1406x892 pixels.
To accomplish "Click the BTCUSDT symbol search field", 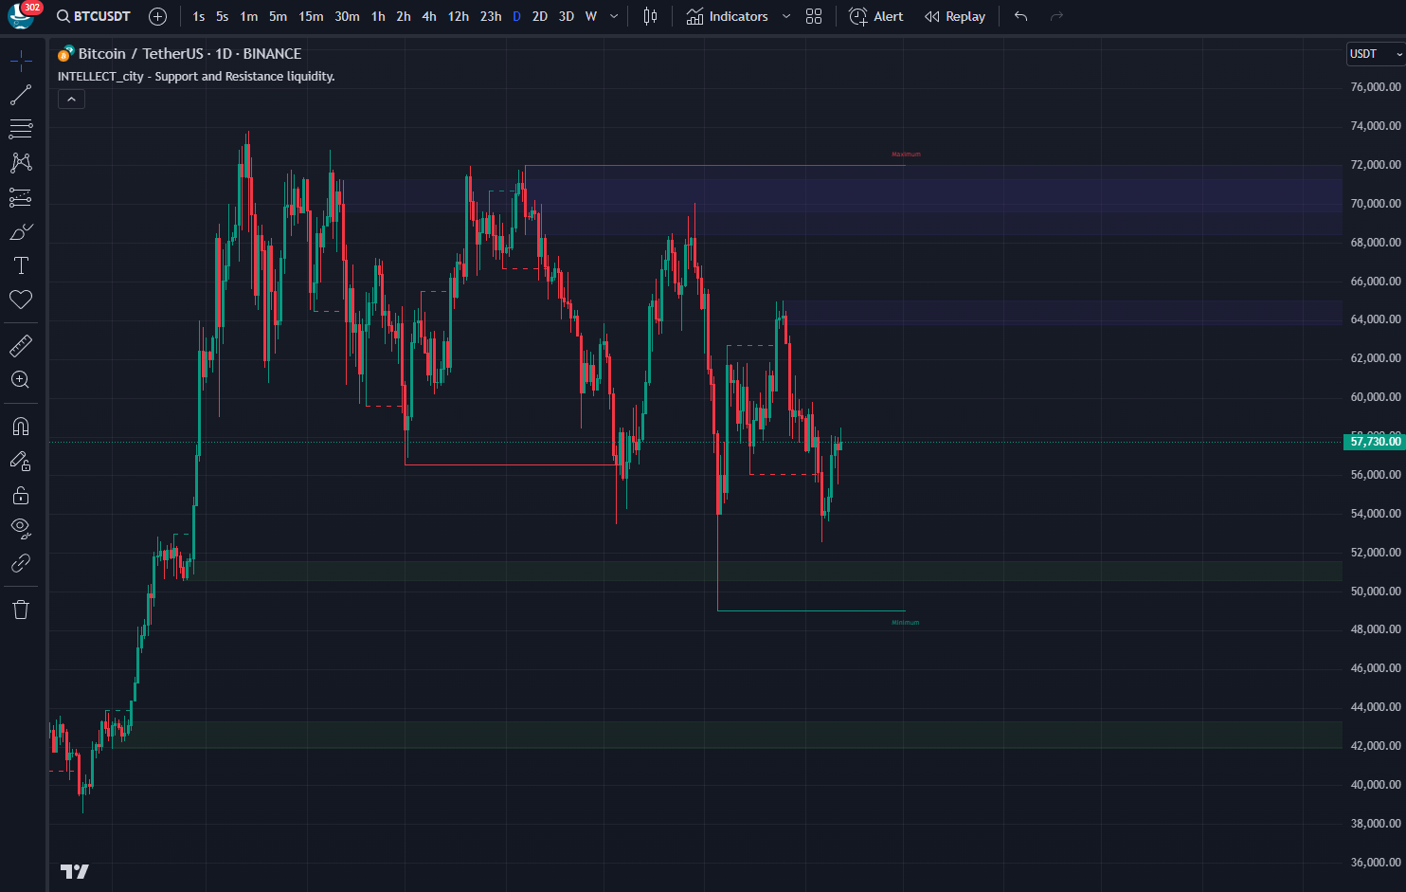I will pyautogui.click(x=94, y=16).
